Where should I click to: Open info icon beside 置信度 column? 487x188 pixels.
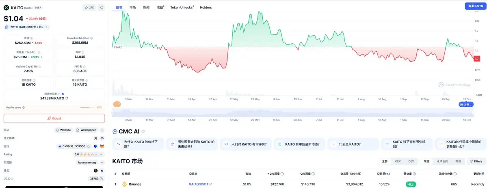[414, 174]
